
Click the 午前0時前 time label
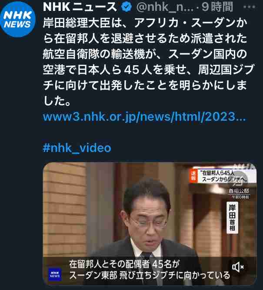(240, 197)
